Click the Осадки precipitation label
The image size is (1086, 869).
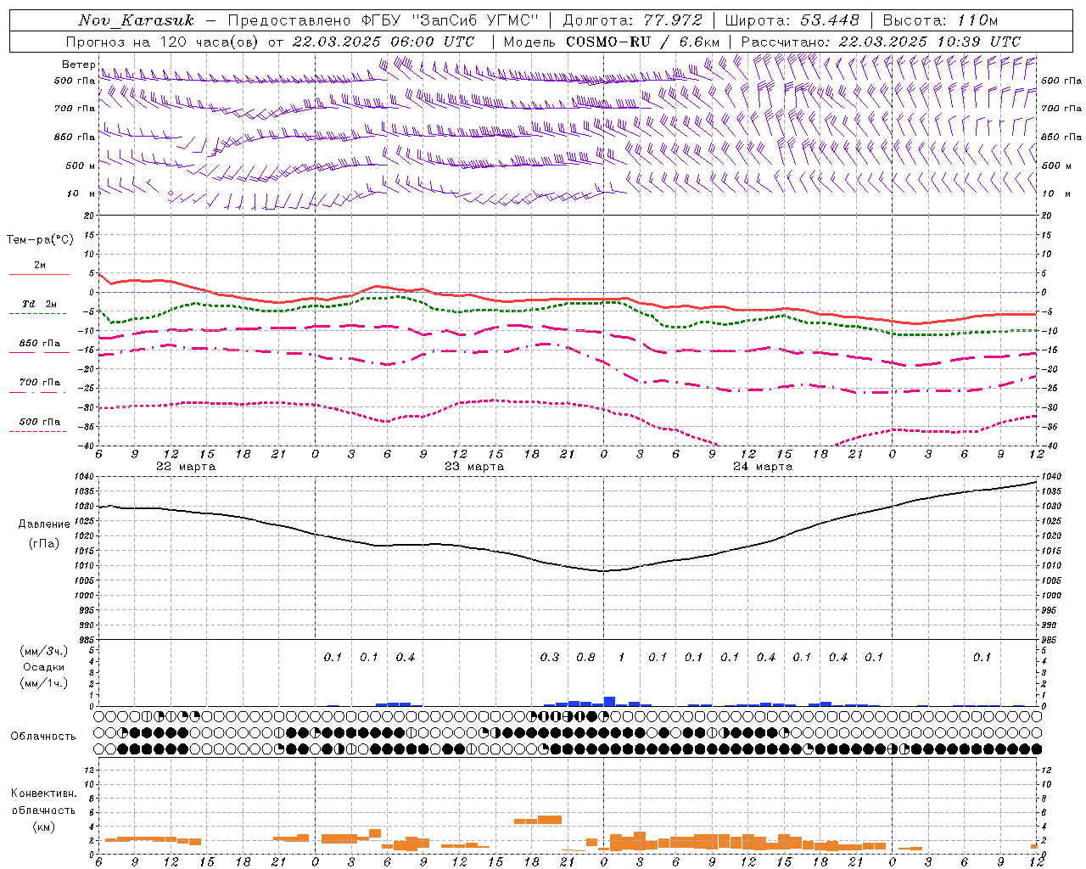click(x=44, y=667)
